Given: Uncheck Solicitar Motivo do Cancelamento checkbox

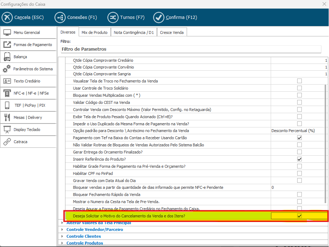Looking at the screenshot, I should pyautogui.click(x=299, y=216).
